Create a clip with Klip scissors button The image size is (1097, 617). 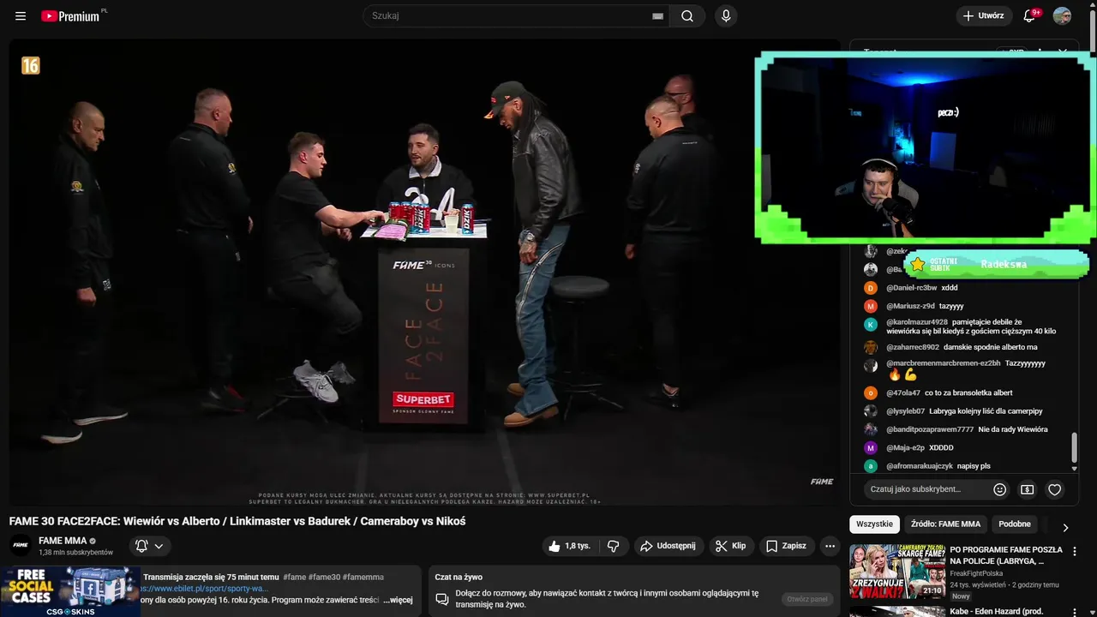pyautogui.click(x=731, y=546)
